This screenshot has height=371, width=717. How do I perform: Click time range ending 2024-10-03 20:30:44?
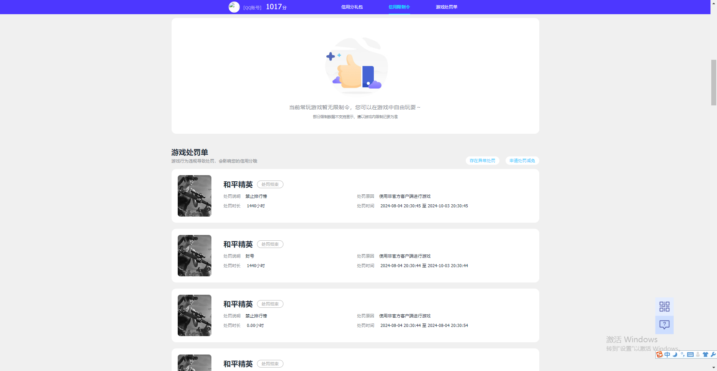[x=424, y=266]
